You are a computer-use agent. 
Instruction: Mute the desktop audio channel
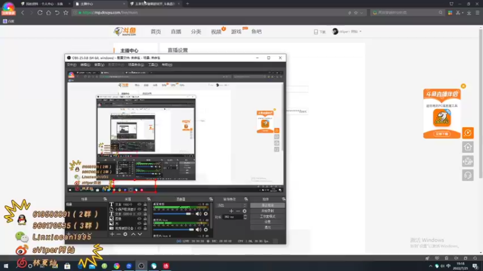199,214
